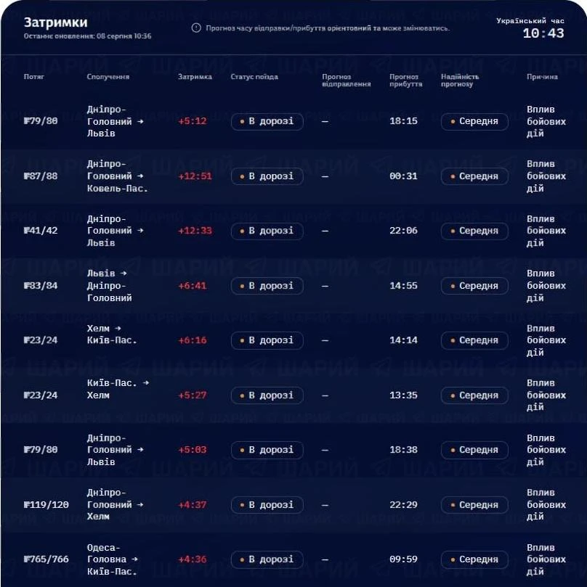
Task: Click the arrow in the Київ-Пас. → Хелм route
Action: coord(146,383)
